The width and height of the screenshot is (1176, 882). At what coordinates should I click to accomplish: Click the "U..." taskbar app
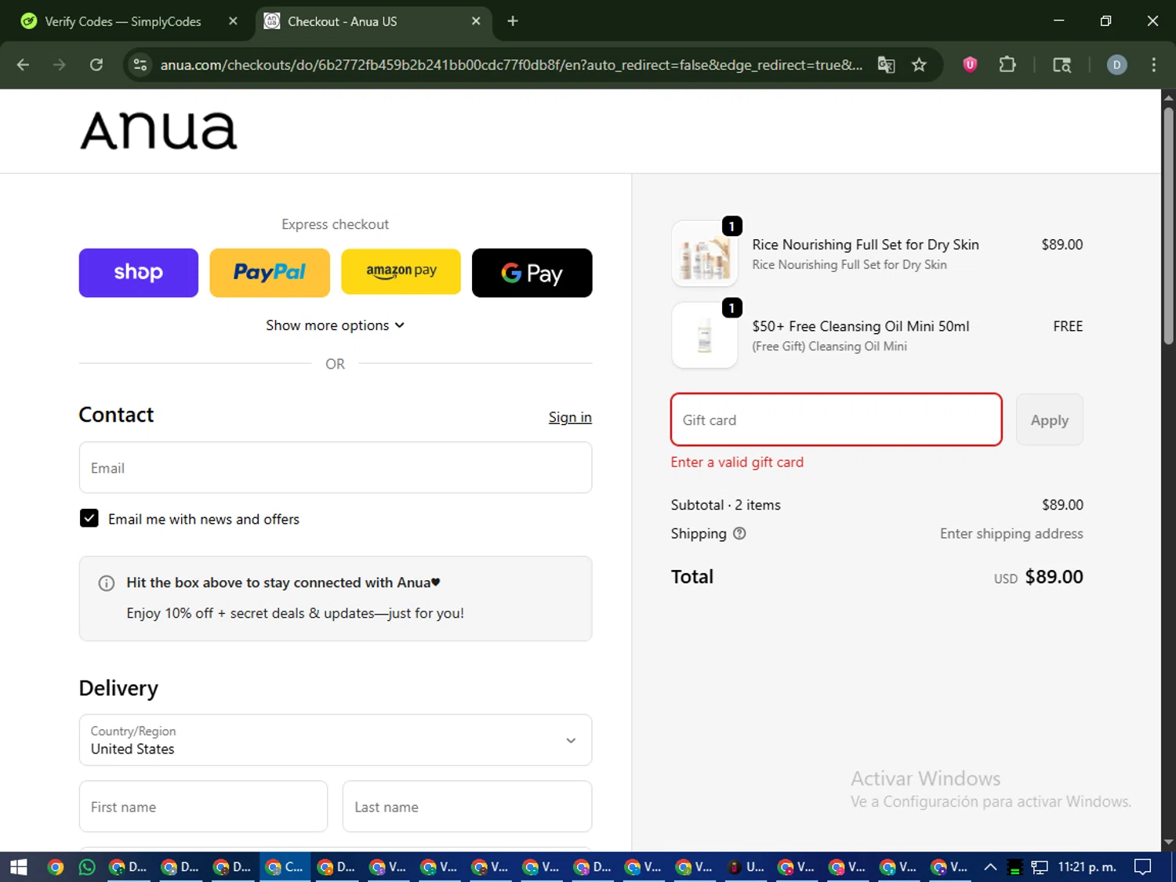pyautogui.click(x=745, y=867)
